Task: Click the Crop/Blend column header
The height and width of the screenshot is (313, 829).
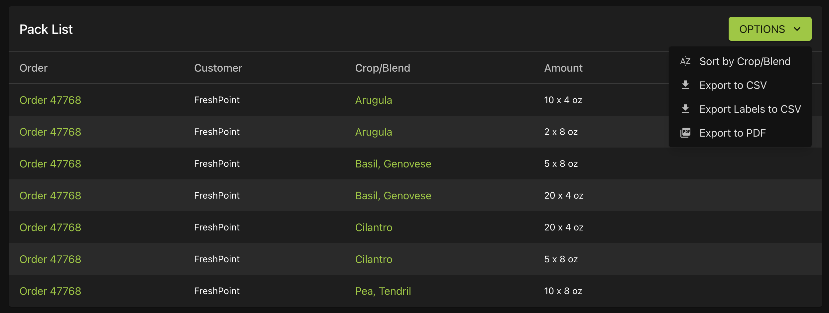Action: coord(383,68)
